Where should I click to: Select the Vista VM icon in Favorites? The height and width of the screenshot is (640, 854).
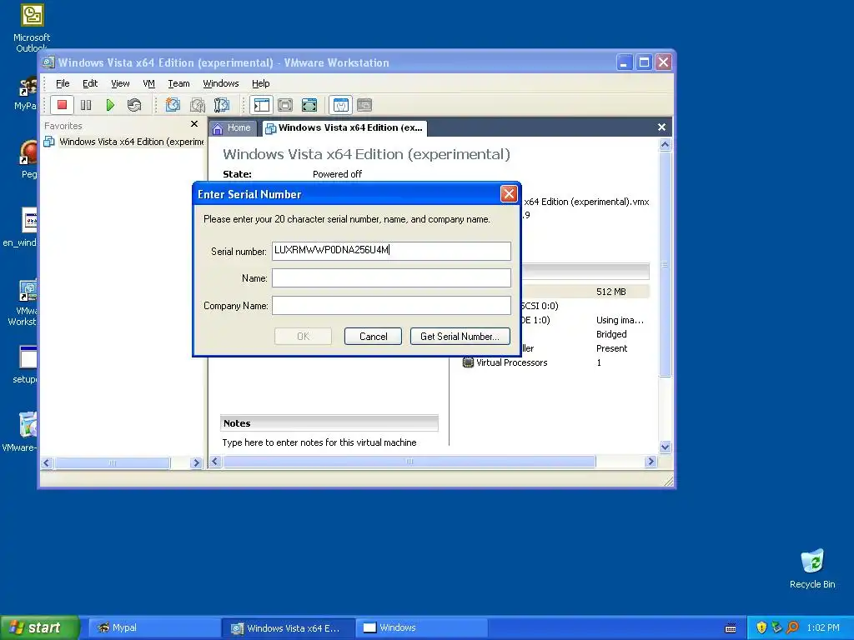(49, 142)
